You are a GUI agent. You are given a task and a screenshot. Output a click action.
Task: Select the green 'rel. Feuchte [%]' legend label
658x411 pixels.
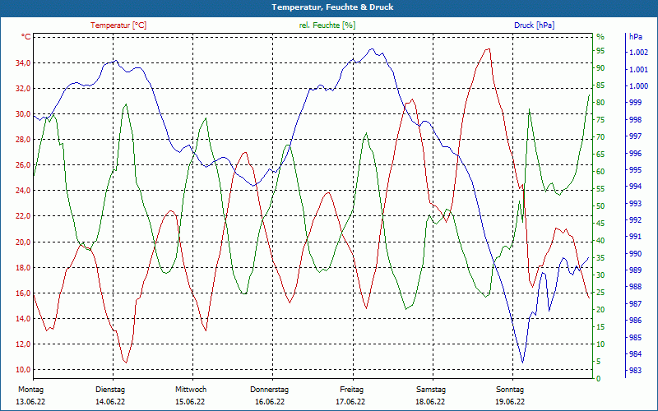click(x=327, y=25)
